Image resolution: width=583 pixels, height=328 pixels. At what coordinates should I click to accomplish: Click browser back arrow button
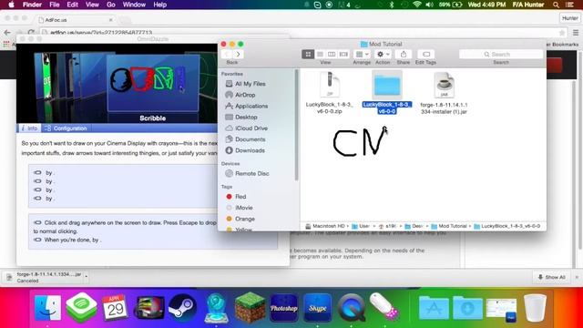click(x=7, y=33)
